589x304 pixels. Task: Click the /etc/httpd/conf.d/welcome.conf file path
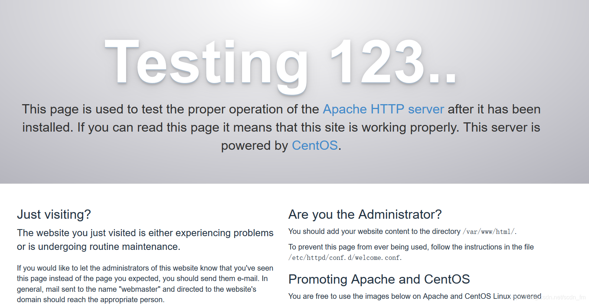pos(344,258)
